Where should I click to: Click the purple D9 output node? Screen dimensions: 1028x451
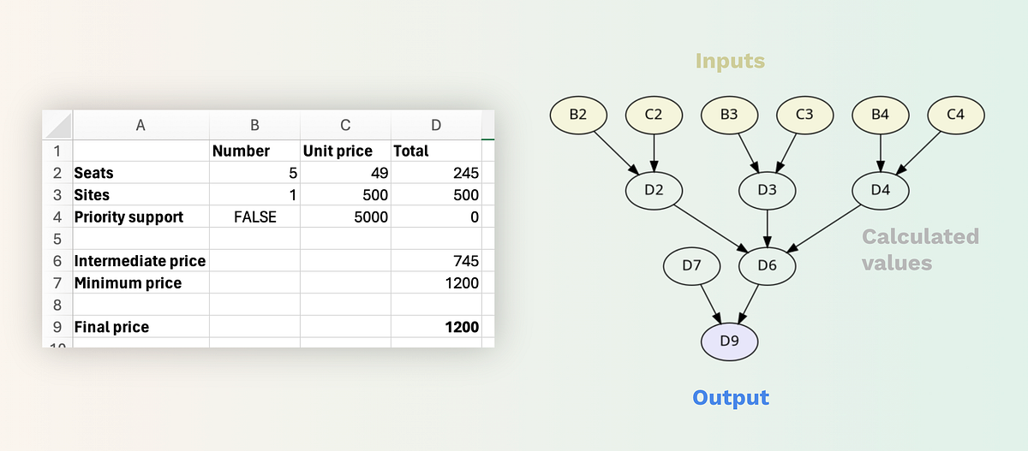[729, 341]
